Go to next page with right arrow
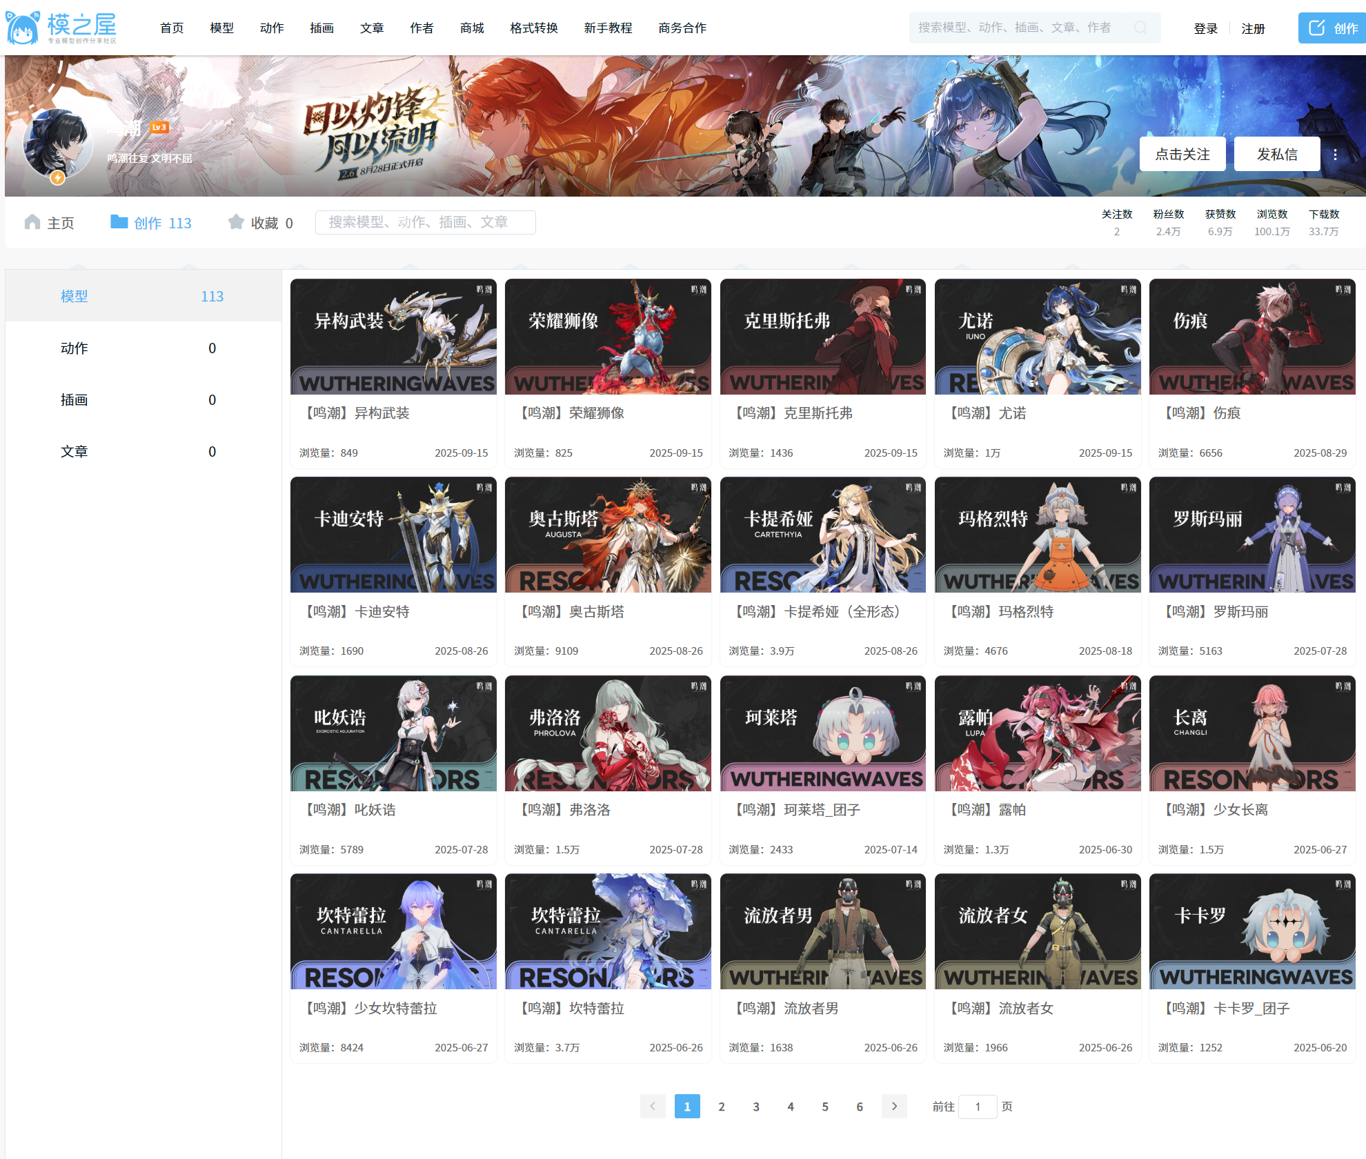 point(894,1107)
